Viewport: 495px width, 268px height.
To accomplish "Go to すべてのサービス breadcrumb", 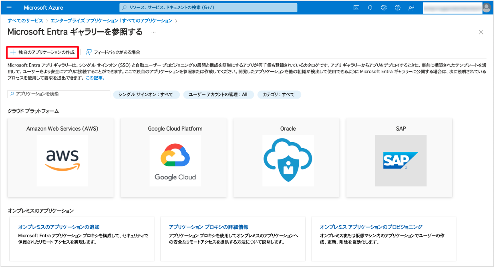I will coord(25,20).
